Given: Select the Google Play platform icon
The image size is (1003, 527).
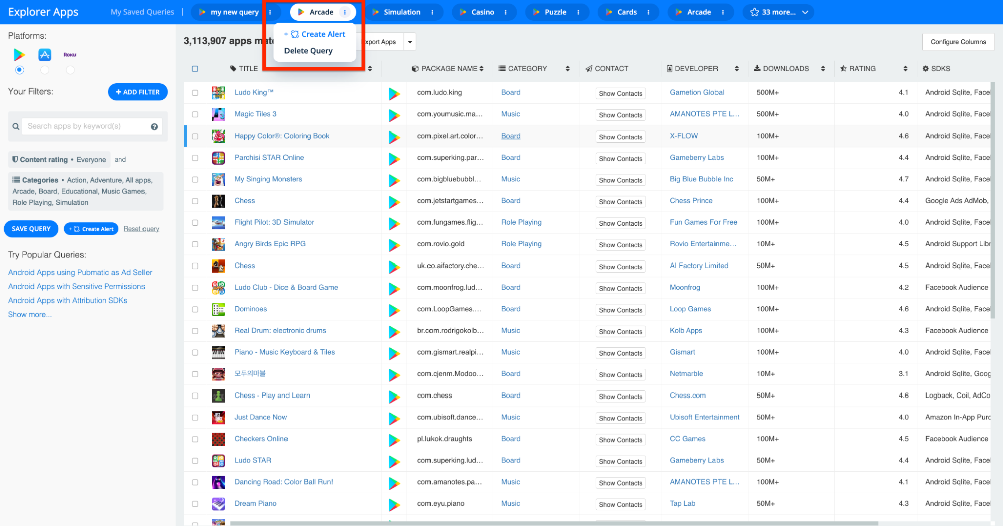Looking at the screenshot, I should coord(19,54).
